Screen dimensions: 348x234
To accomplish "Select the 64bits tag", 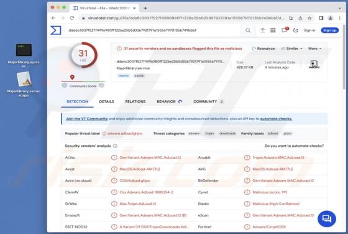I will (x=139, y=76).
